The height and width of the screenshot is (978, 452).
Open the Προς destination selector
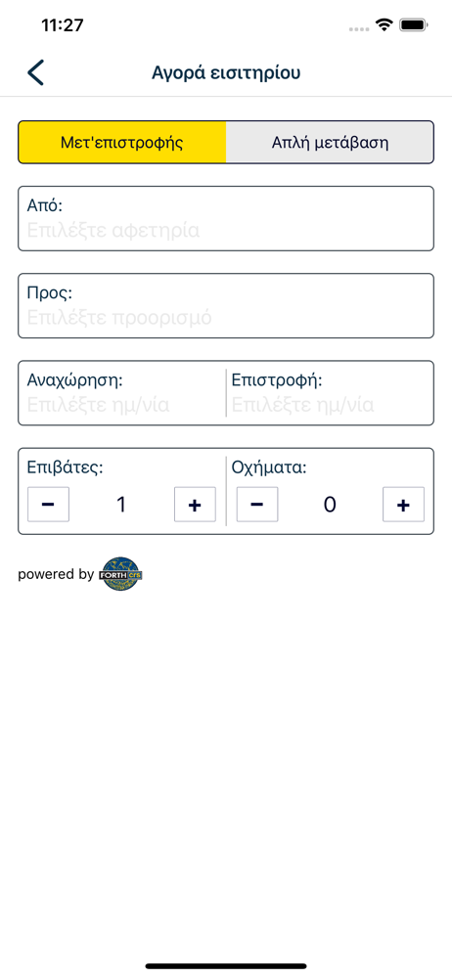(x=226, y=305)
